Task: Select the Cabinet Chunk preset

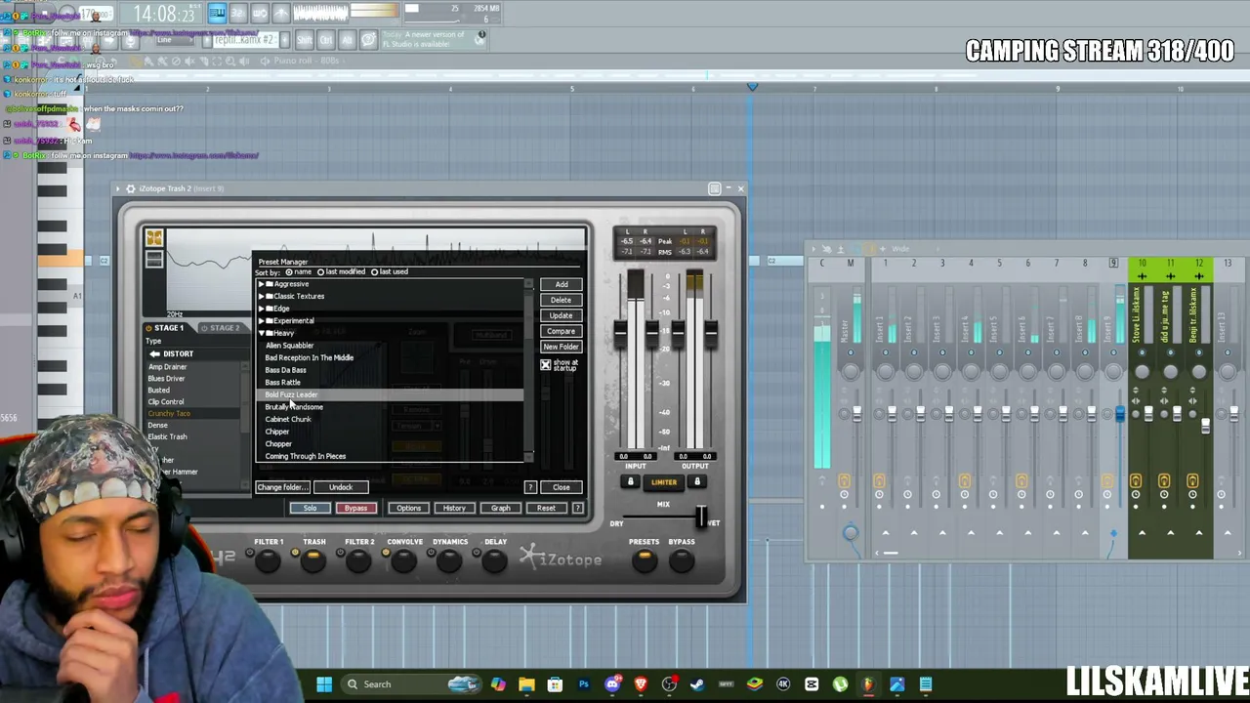Action: coord(288,419)
